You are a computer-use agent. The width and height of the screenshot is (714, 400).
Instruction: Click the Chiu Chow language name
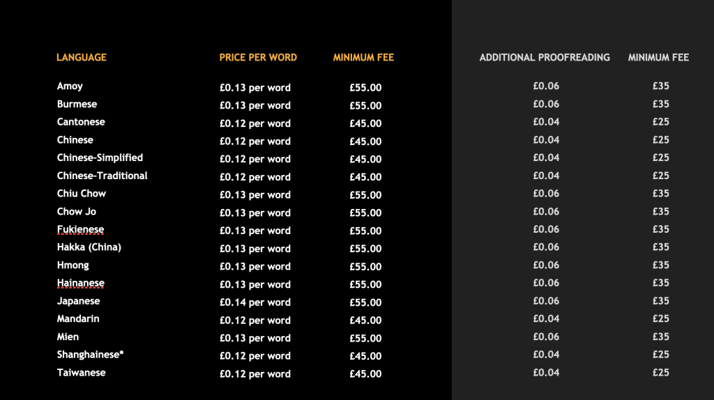pyautogui.click(x=82, y=194)
